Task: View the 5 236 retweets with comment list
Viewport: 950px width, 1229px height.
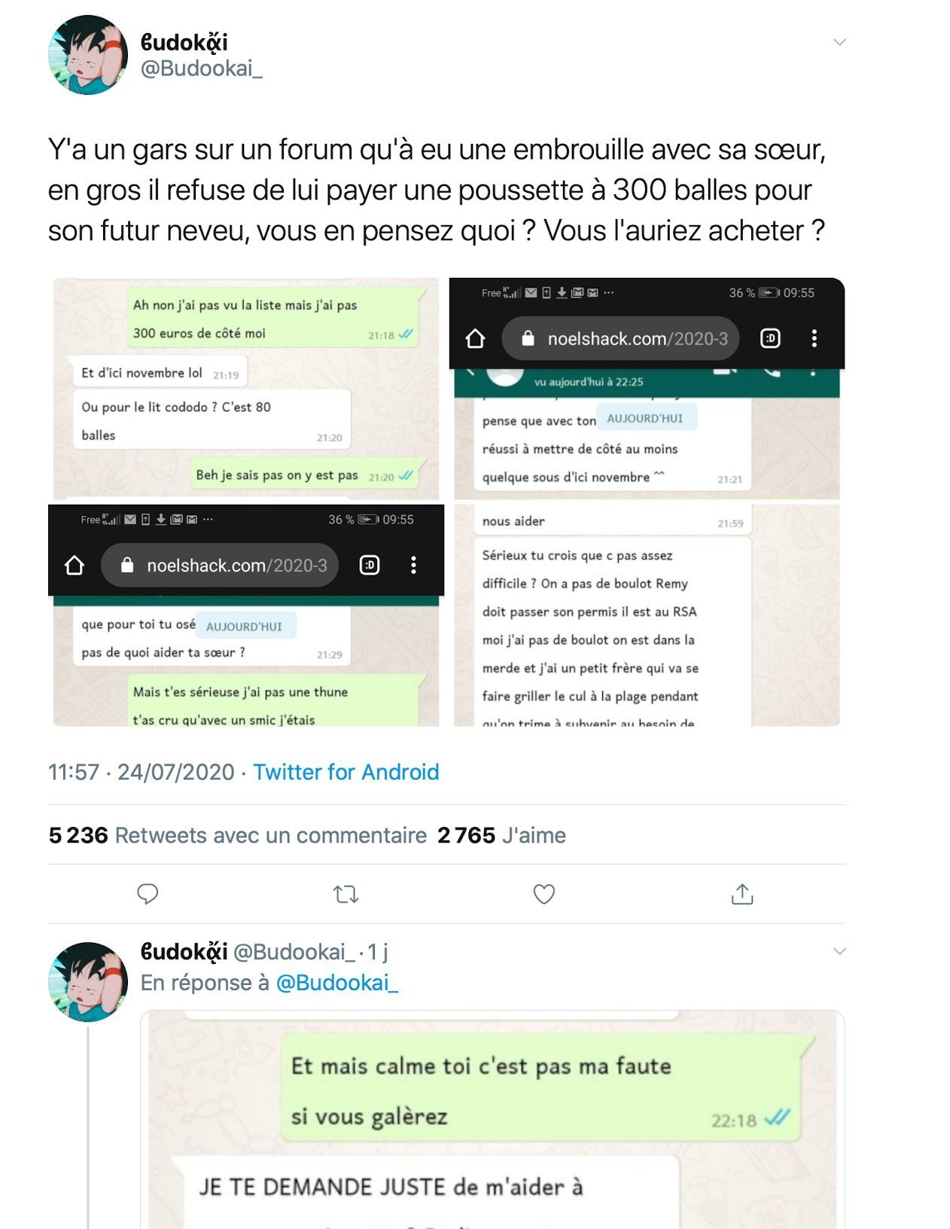Action: click(x=238, y=835)
